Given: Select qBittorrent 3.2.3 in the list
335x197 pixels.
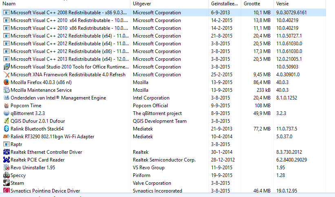Looking at the screenshot, I should pos(28,113).
